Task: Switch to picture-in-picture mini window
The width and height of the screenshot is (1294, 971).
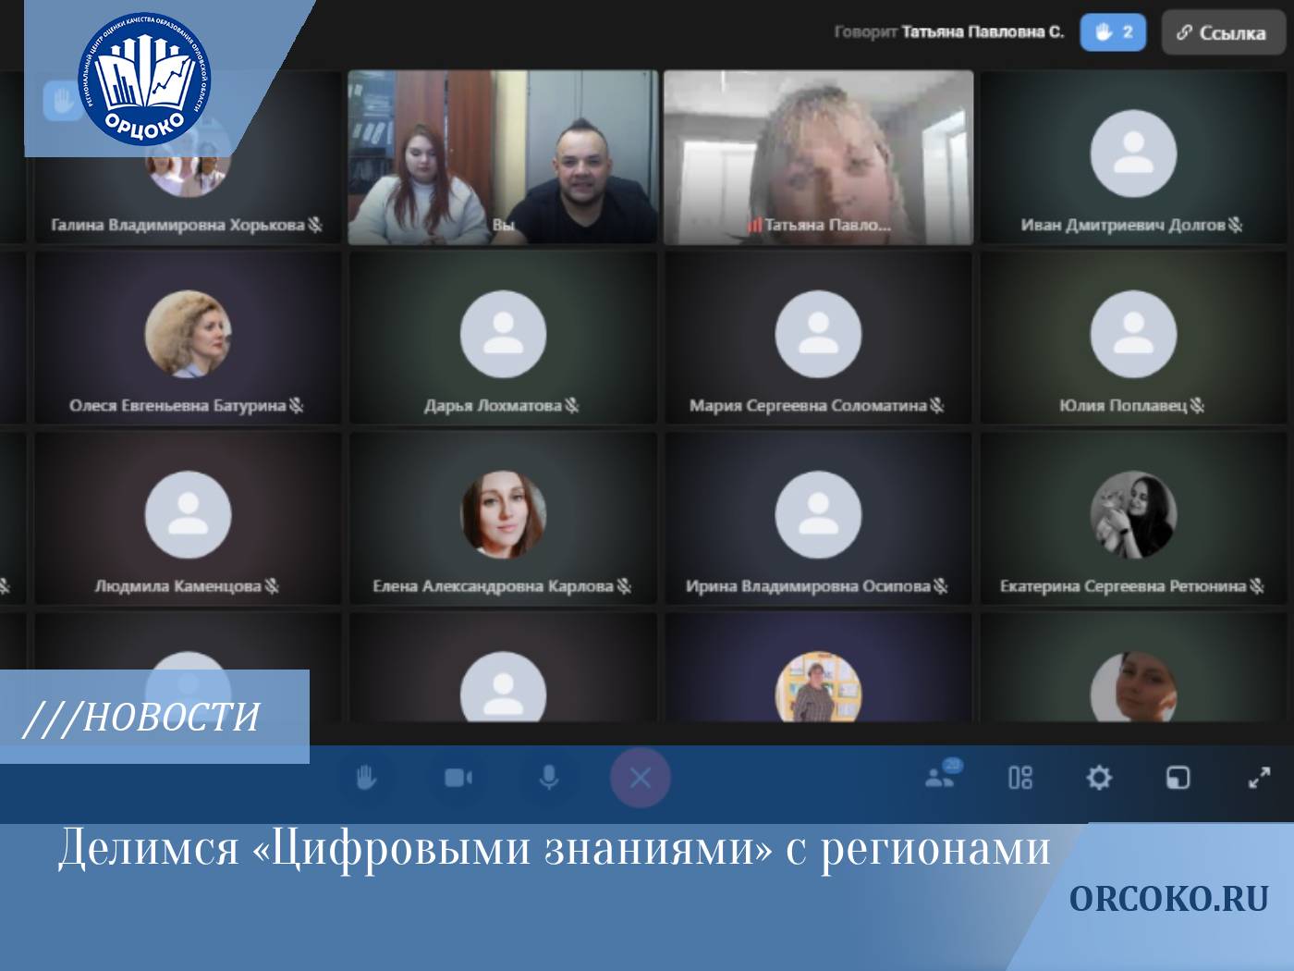Action: [1178, 778]
